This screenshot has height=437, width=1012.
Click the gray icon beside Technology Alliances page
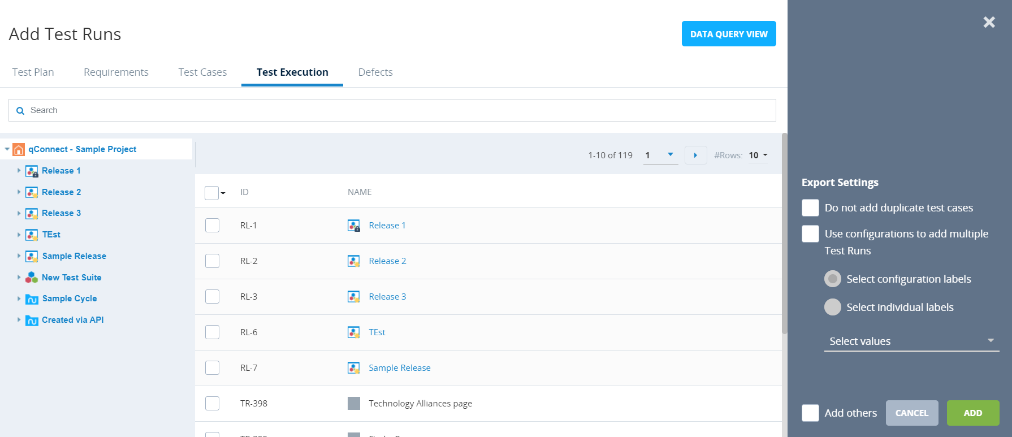354,403
